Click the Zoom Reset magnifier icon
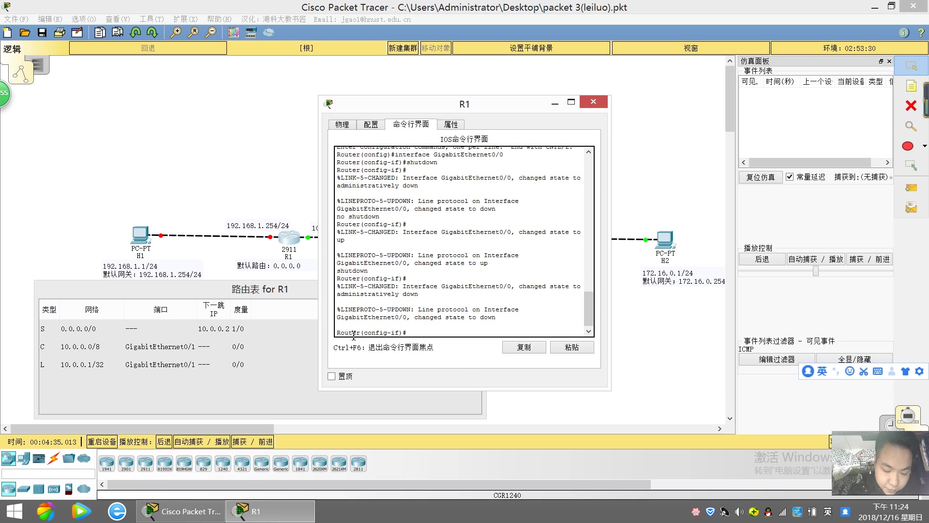The width and height of the screenshot is (929, 523). pos(193,32)
